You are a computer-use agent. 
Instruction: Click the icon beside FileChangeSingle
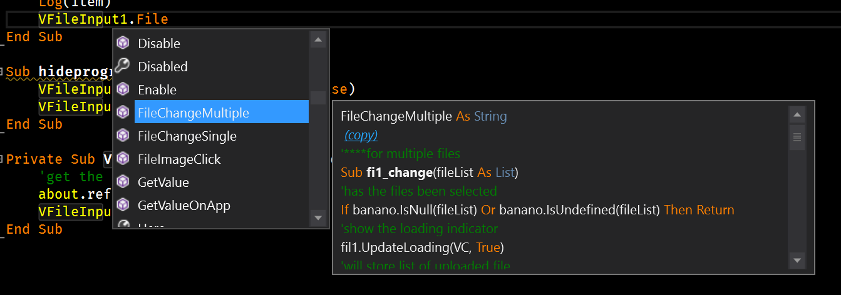point(123,136)
